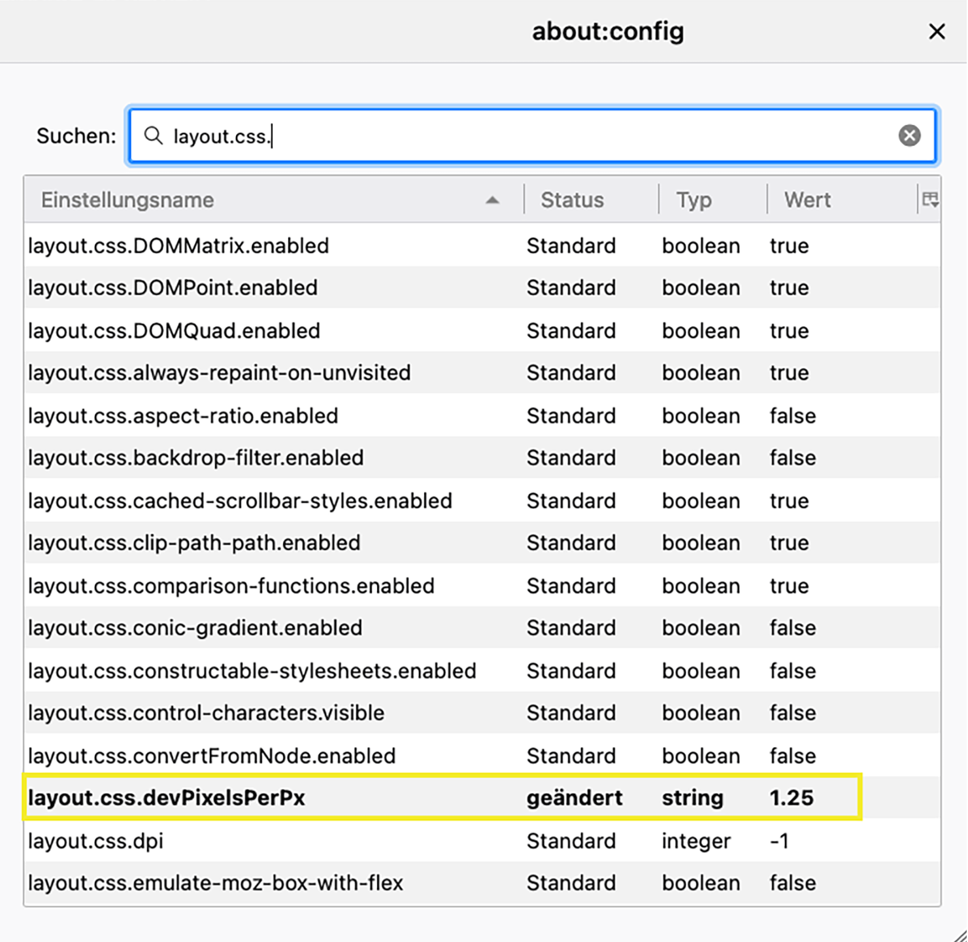This screenshot has height=942, width=968.
Task: Clear the search text with the X icon
Action: [909, 135]
